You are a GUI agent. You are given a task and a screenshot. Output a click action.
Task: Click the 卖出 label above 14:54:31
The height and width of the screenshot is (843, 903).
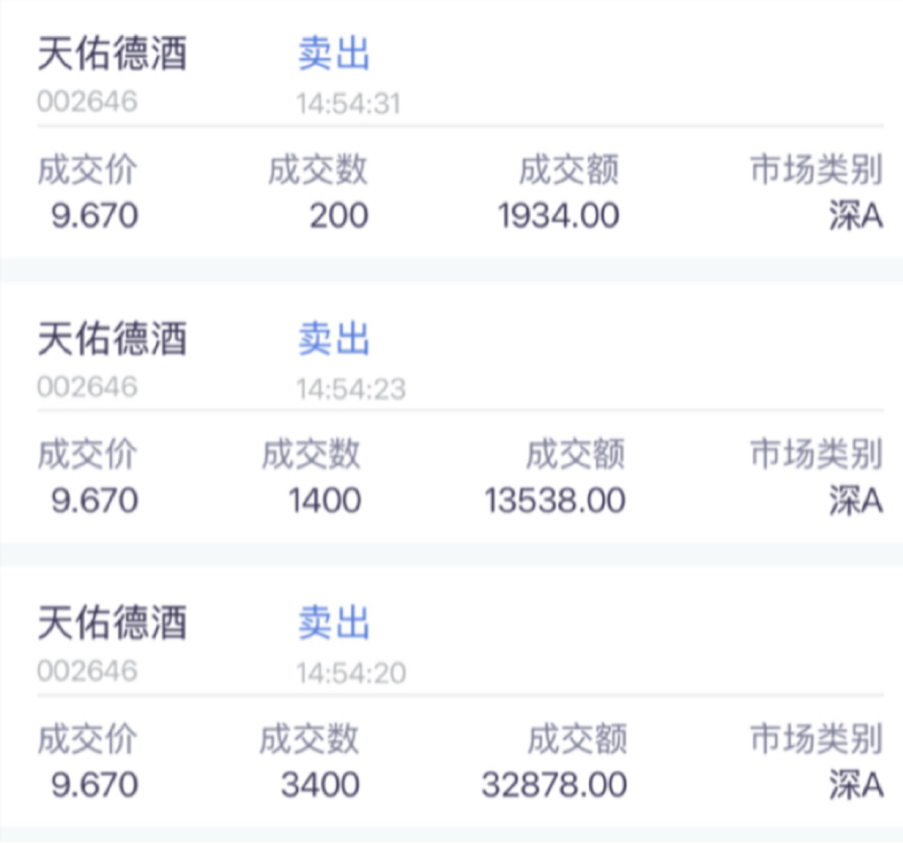pyautogui.click(x=333, y=55)
